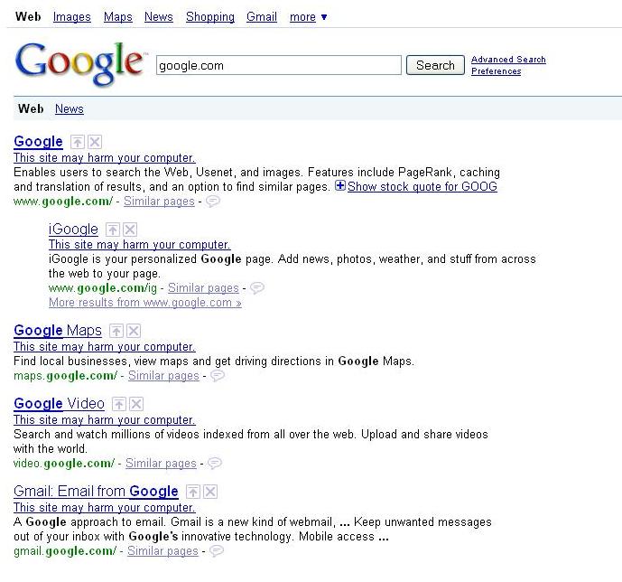Click the green www.google.com/ URL text
Screen dimensions: 622x582
63,202
